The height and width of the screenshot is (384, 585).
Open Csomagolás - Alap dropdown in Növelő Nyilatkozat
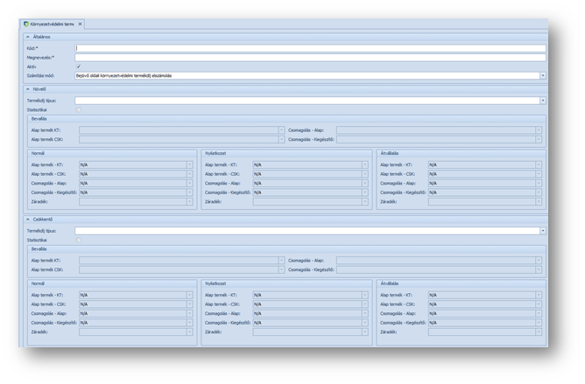coord(364,183)
